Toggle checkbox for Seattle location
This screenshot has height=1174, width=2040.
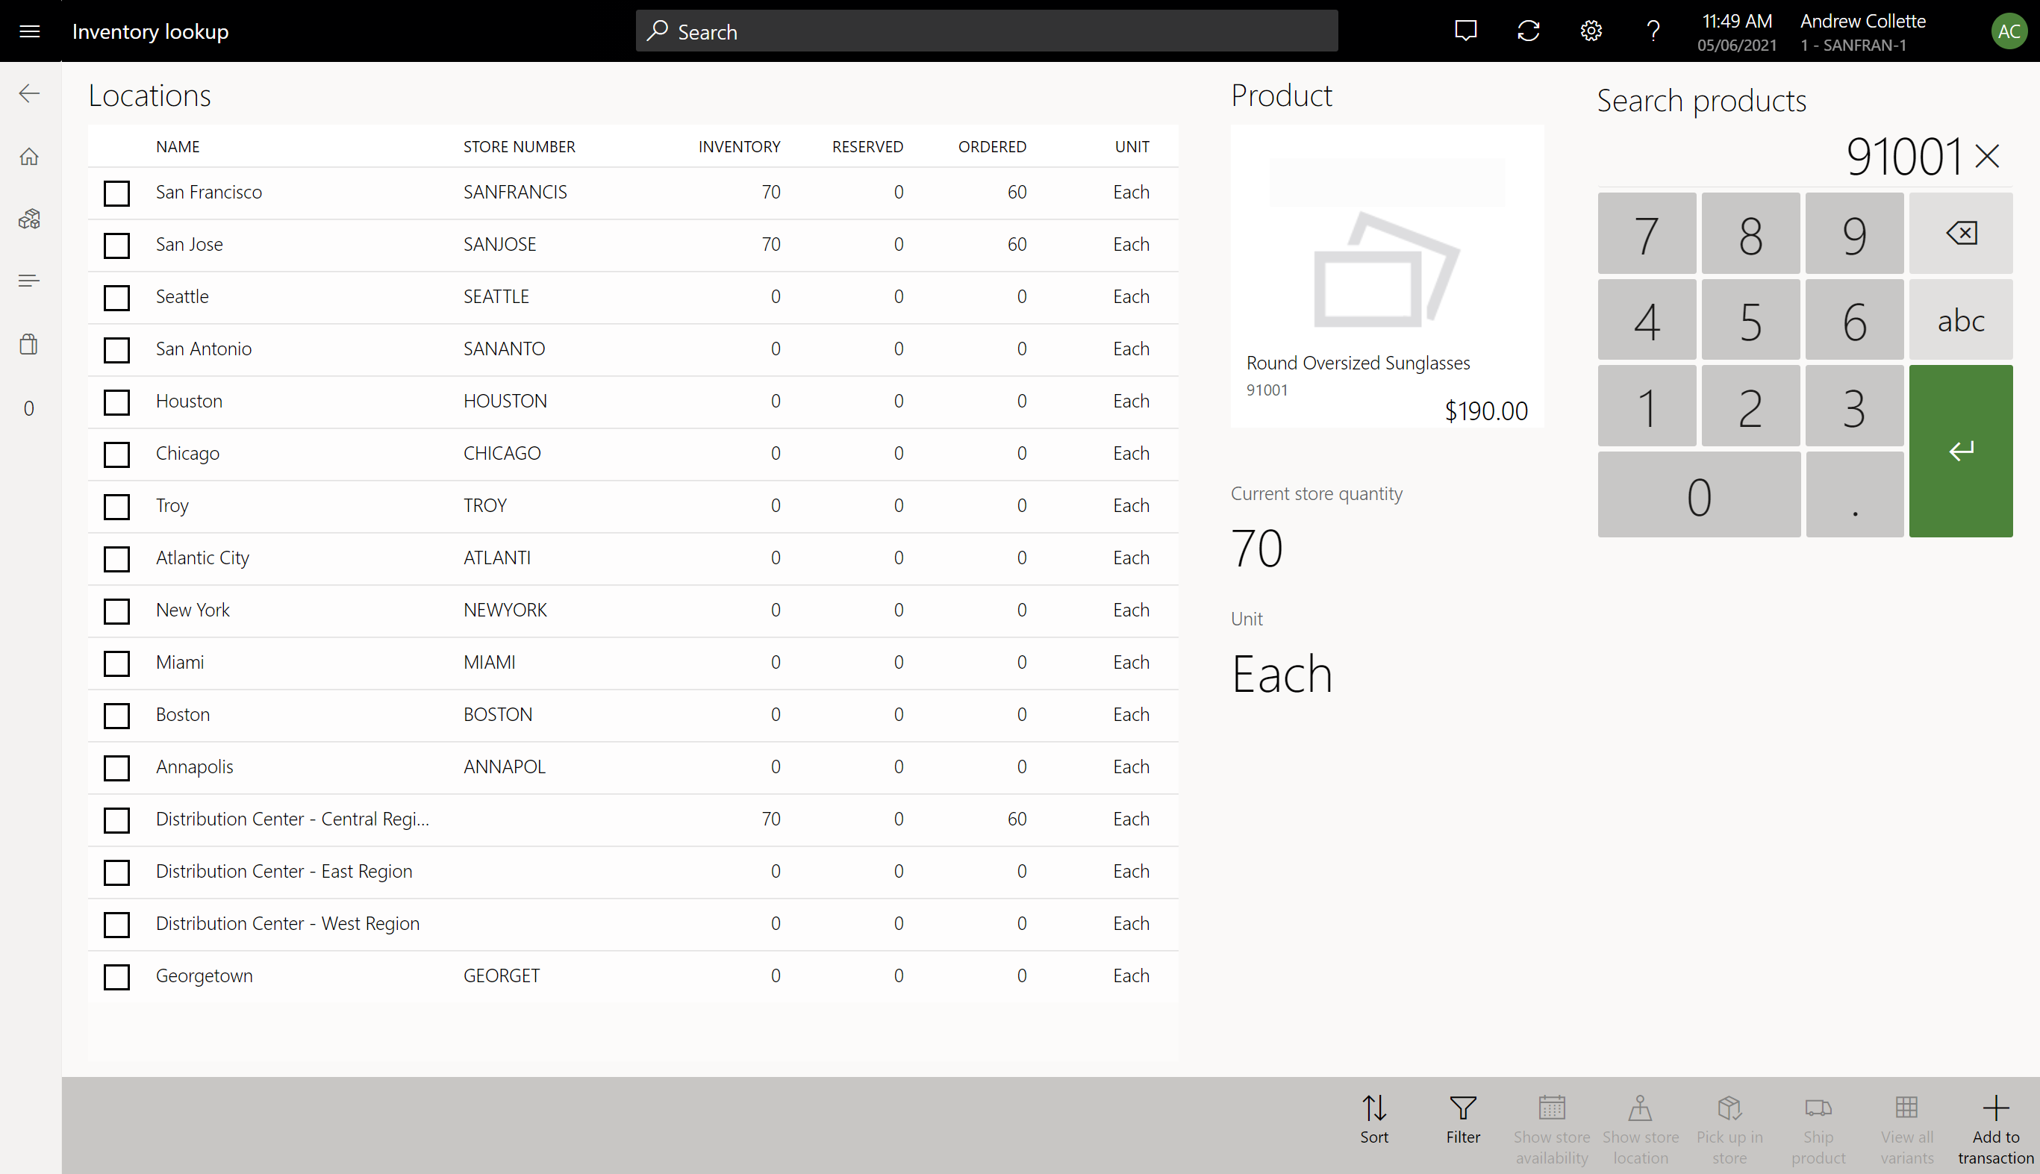[x=116, y=297]
